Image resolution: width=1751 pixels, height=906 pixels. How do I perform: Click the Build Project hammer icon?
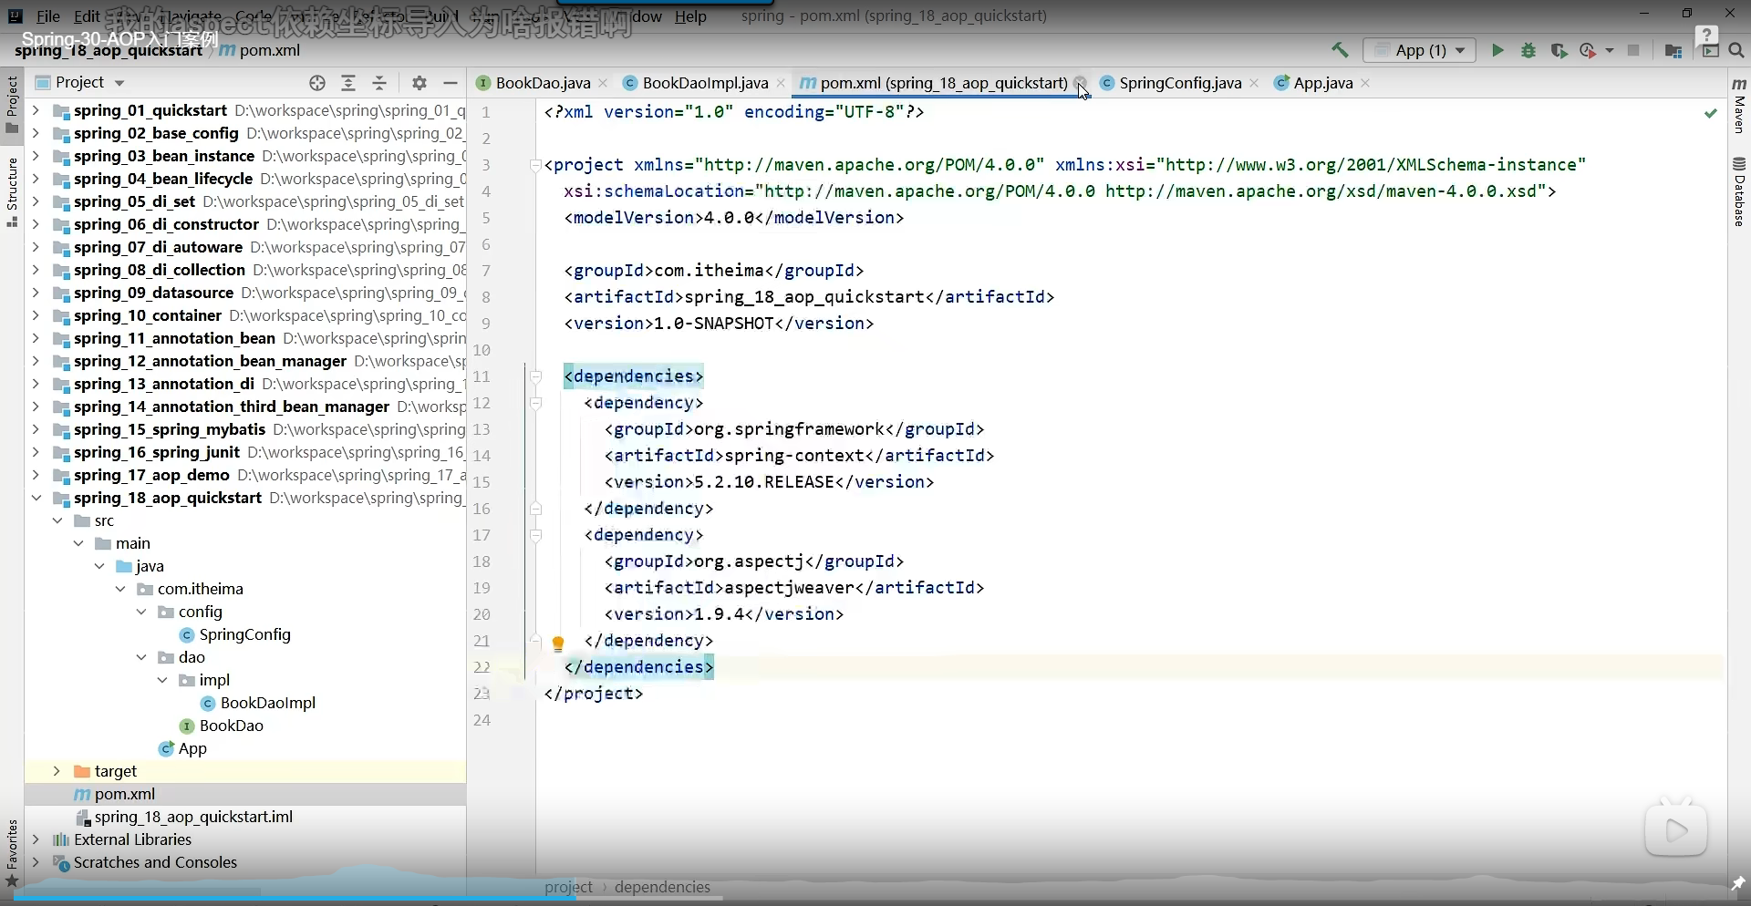click(x=1340, y=50)
